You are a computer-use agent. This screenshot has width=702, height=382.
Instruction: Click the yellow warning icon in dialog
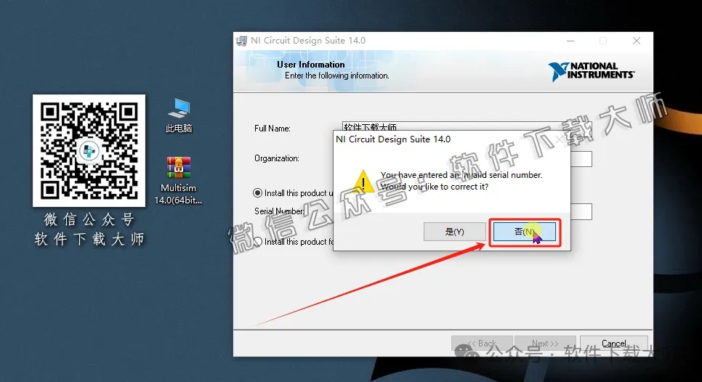click(363, 179)
